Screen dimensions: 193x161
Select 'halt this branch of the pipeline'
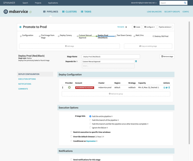coord(90,120)
